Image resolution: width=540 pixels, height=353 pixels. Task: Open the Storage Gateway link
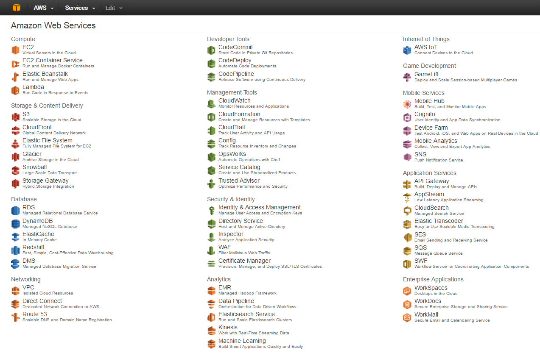coord(45,181)
